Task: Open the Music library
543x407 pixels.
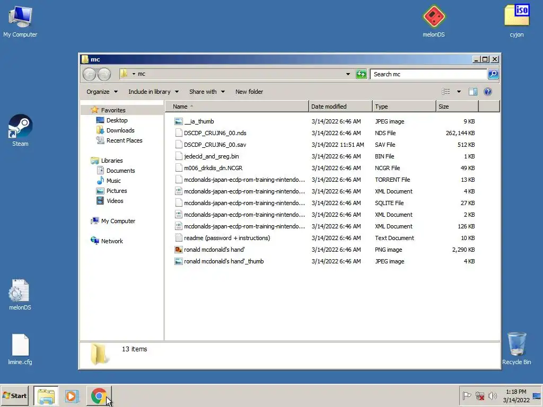Action: click(x=113, y=181)
